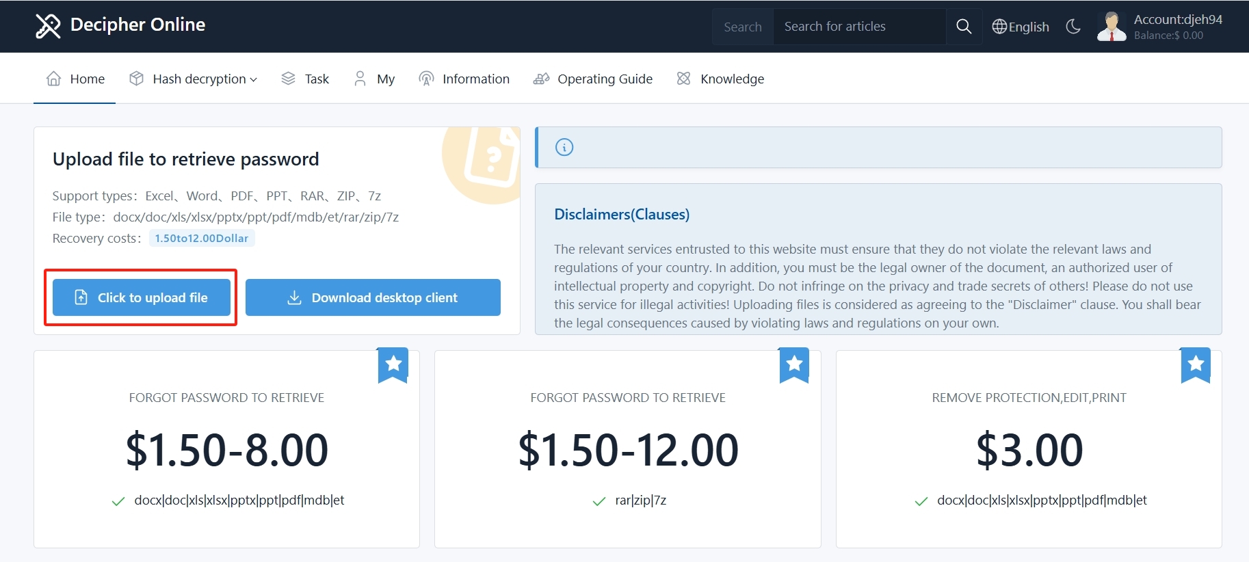
Task: Click the Decipher Online logo icon
Action: pos(48,26)
